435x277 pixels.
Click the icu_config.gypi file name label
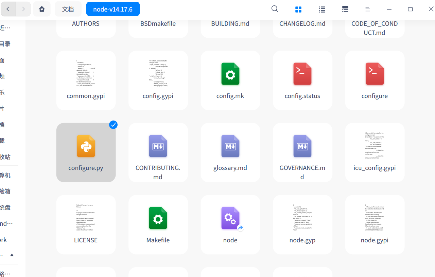(375, 168)
